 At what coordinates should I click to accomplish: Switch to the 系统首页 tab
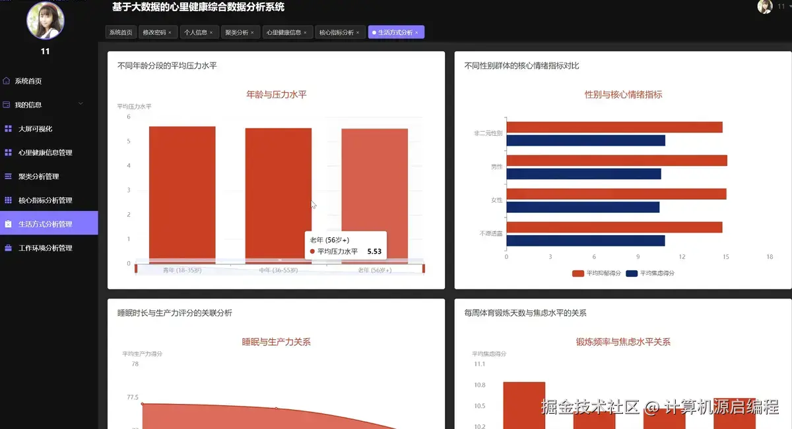pos(121,32)
